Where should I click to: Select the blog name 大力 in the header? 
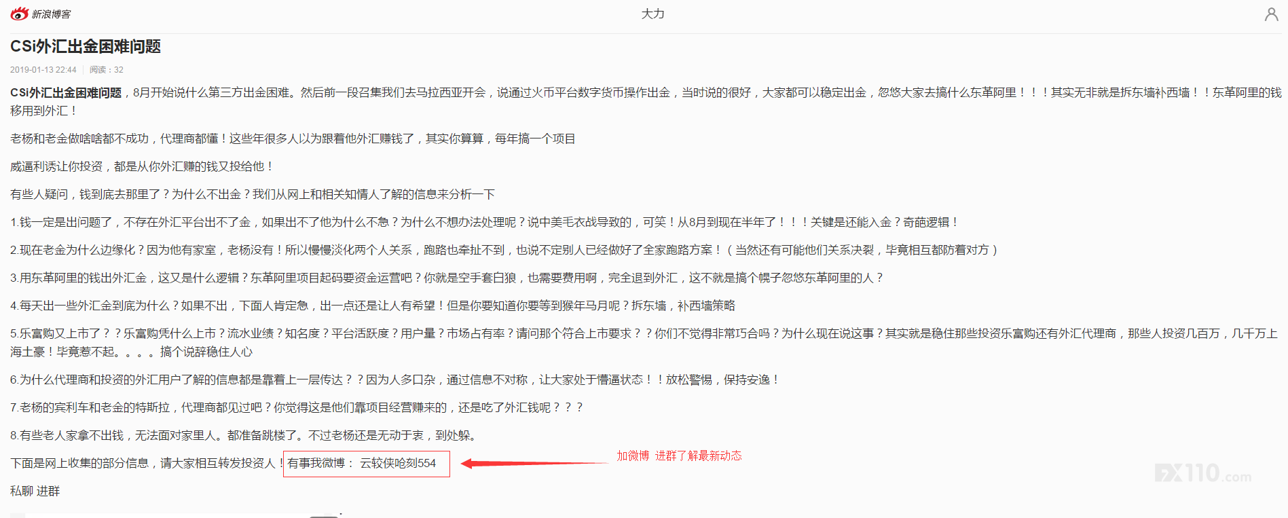tap(652, 14)
